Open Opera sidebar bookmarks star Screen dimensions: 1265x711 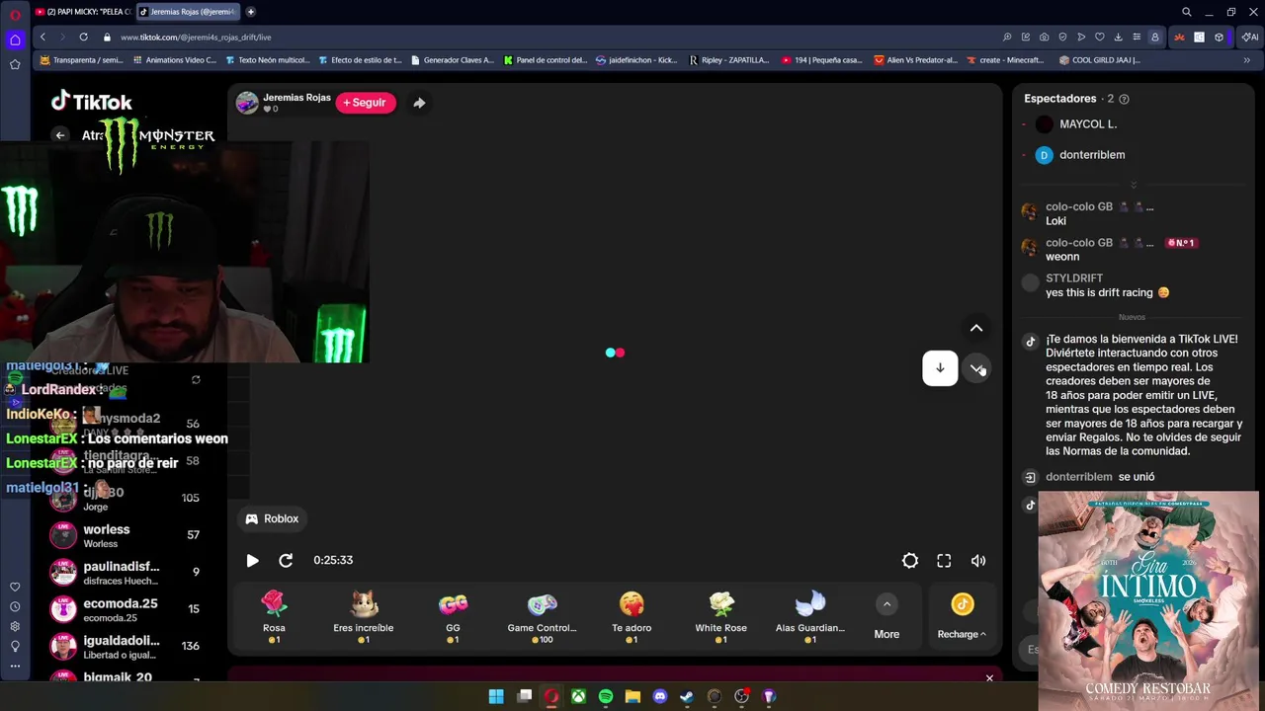click(15, 64)
